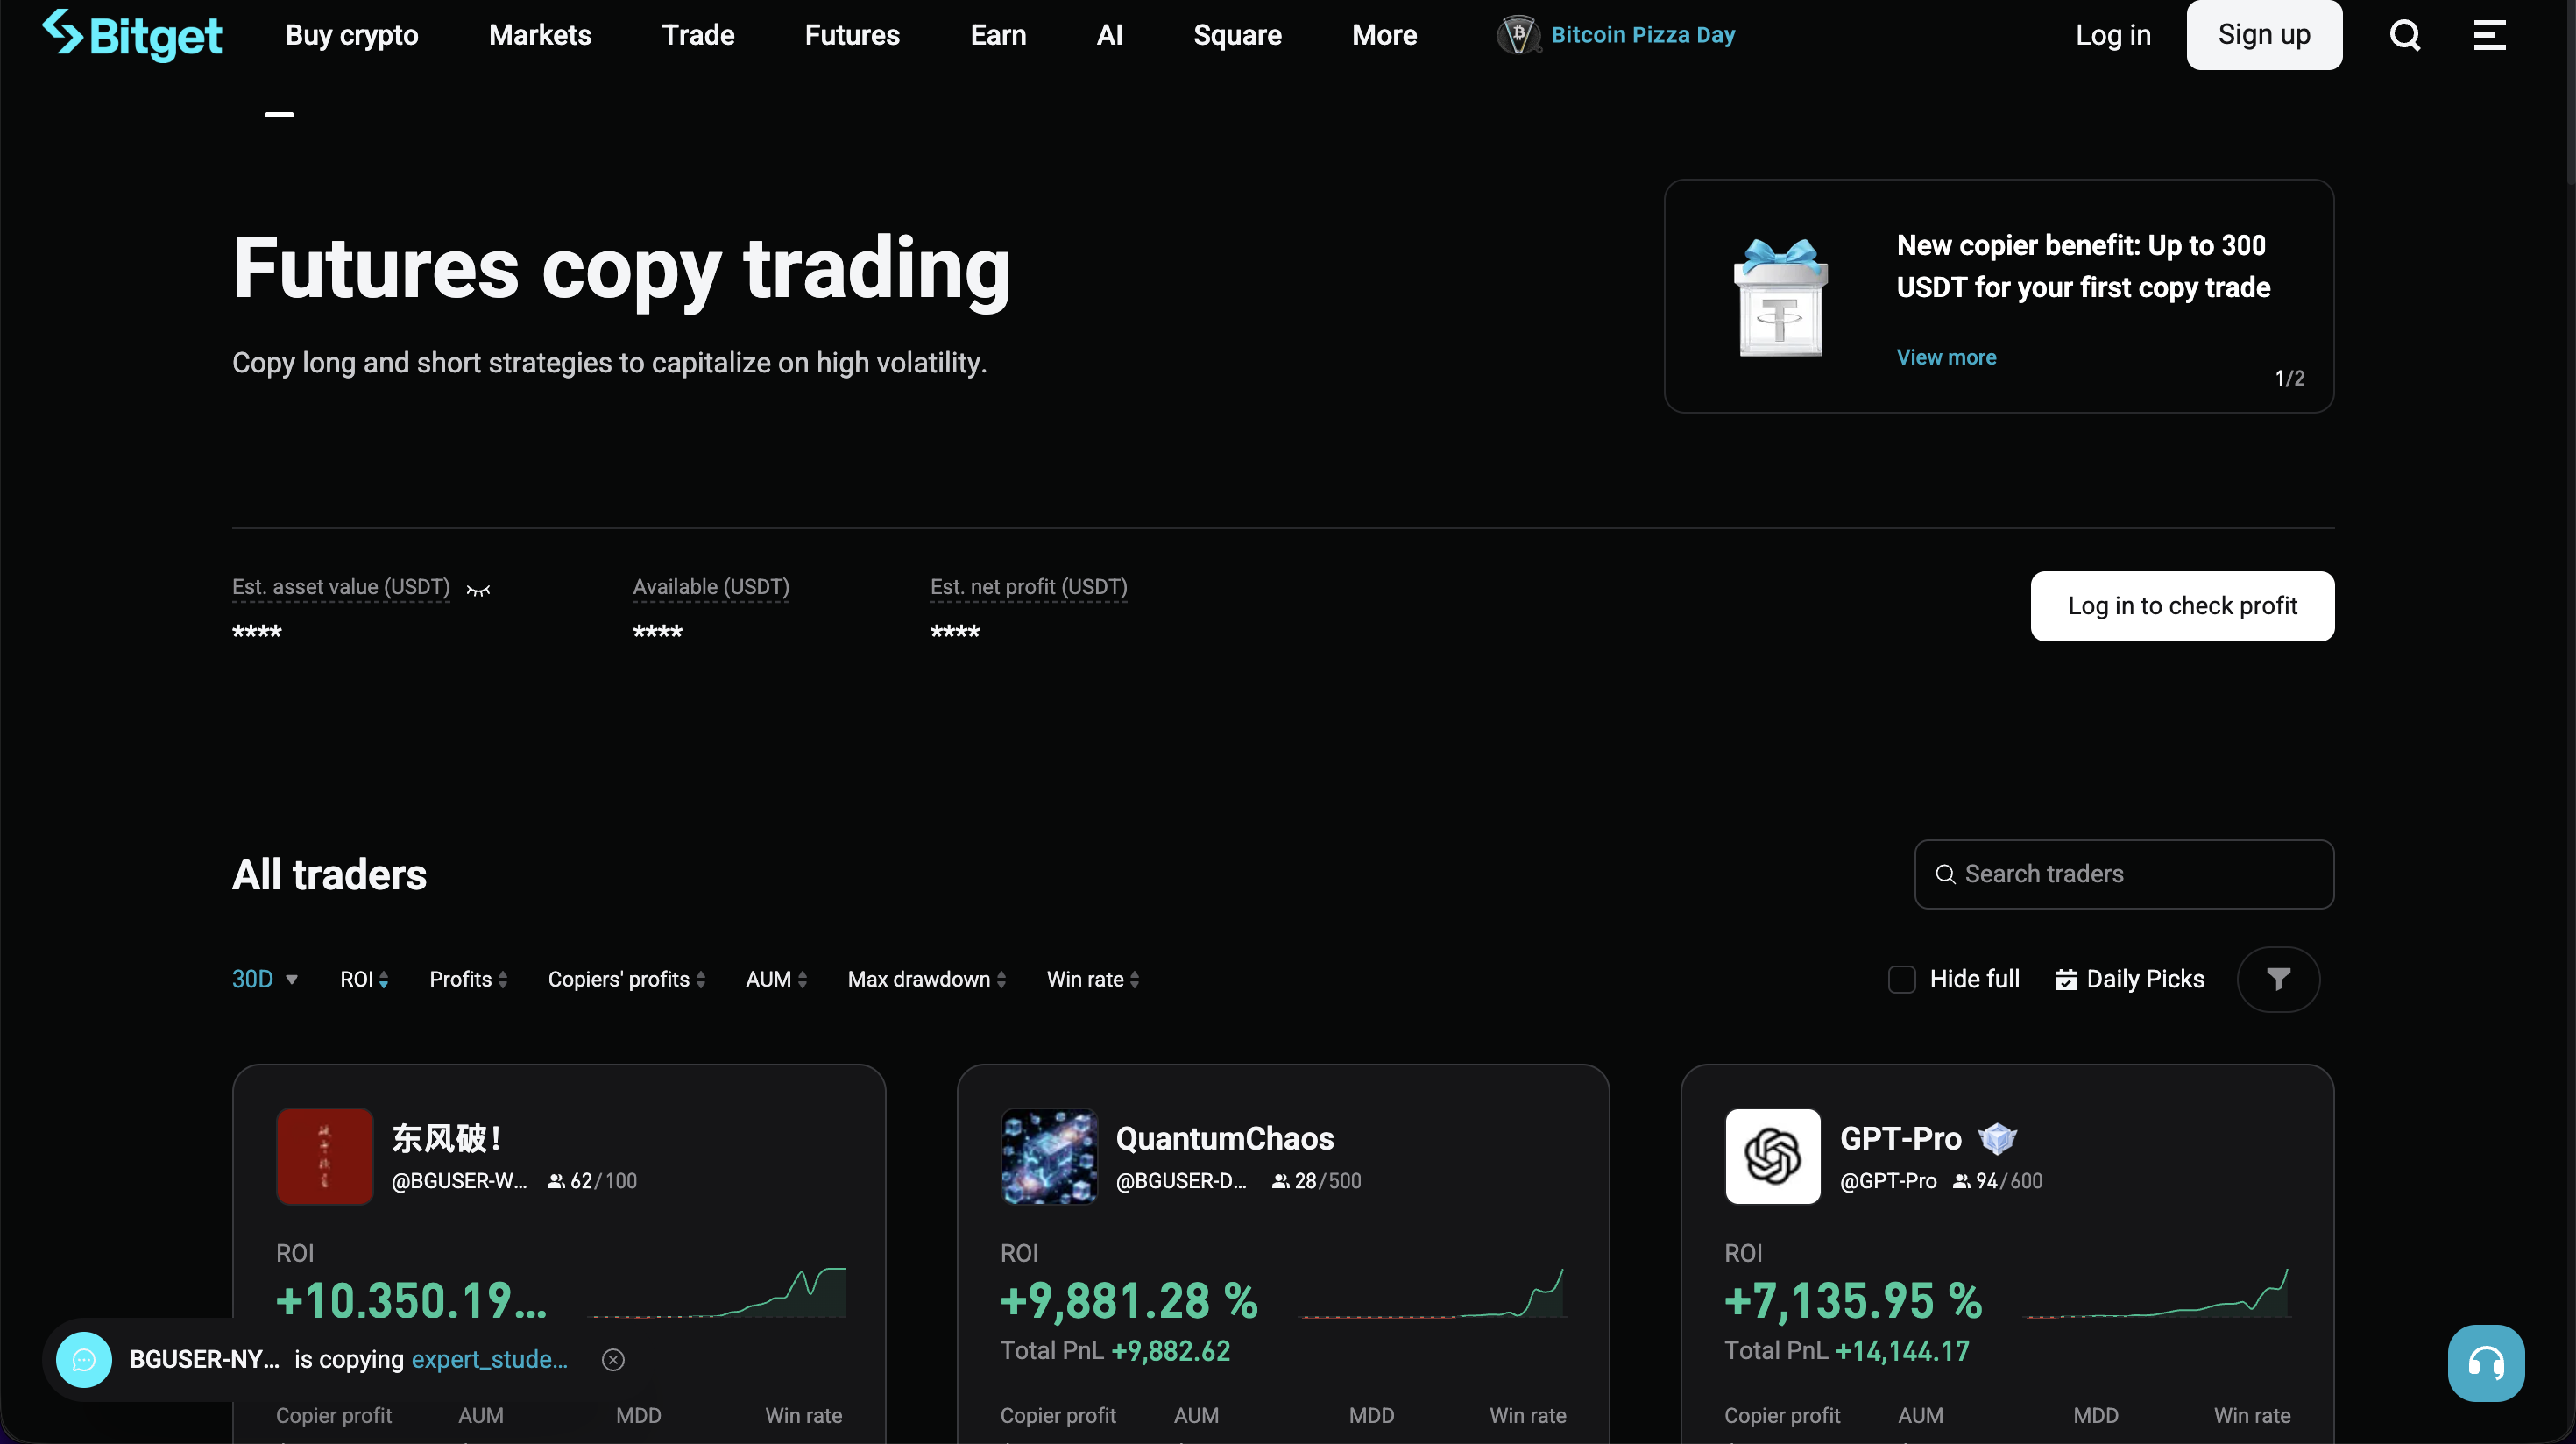
Task: Click Log in to check profit button
Action: tap(2182, 606)
